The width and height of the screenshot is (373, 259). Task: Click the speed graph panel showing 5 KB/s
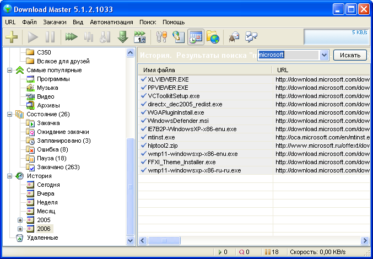click(x=337, y=37)
